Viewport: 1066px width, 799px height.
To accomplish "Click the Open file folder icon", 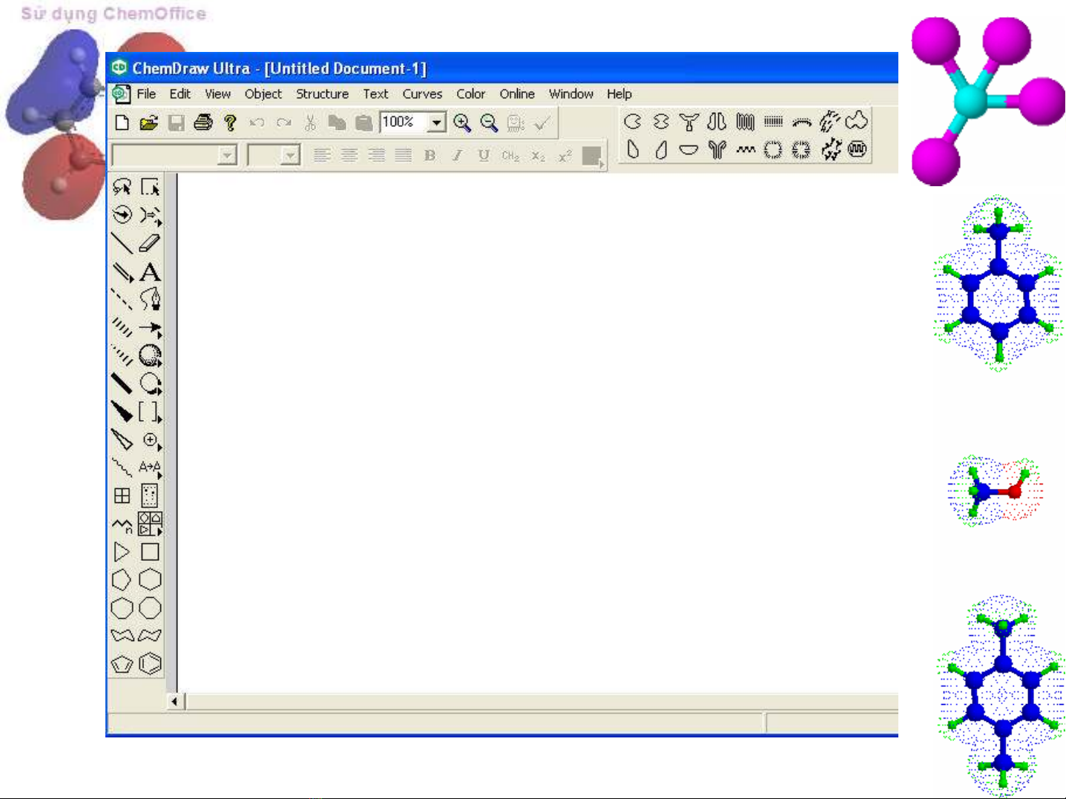I will [x=149, y=122].
